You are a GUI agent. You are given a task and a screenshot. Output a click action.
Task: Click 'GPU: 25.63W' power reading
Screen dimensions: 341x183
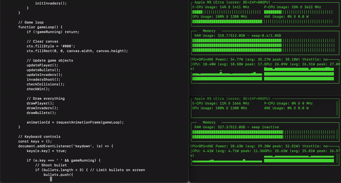point(276,151)
